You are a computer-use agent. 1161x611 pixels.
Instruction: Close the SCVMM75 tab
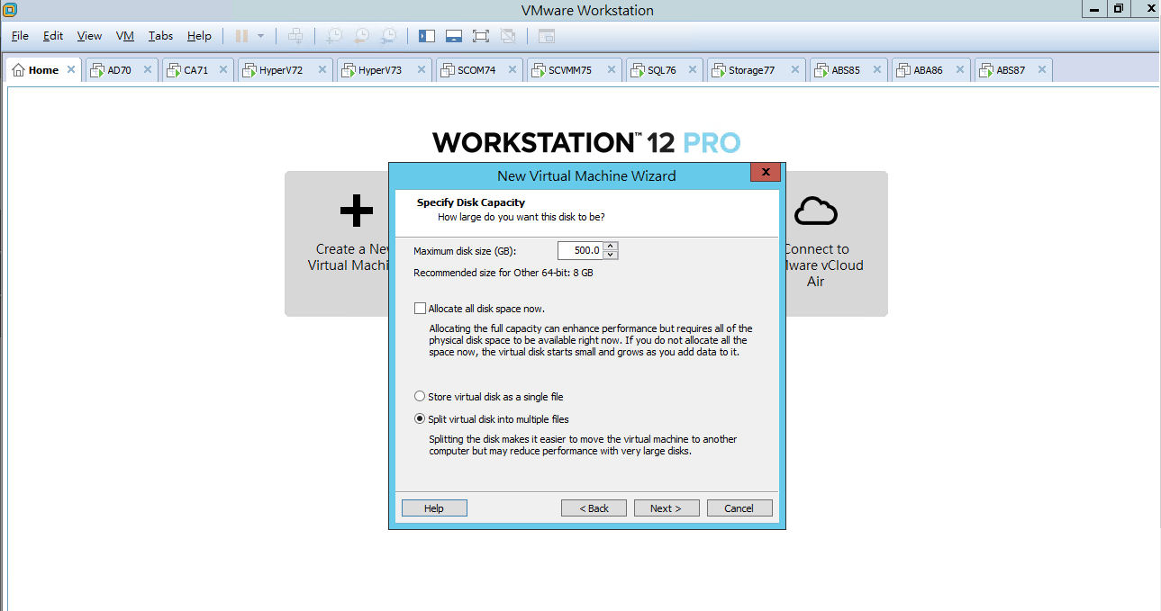pyautogui.click(x=612, y=69)
